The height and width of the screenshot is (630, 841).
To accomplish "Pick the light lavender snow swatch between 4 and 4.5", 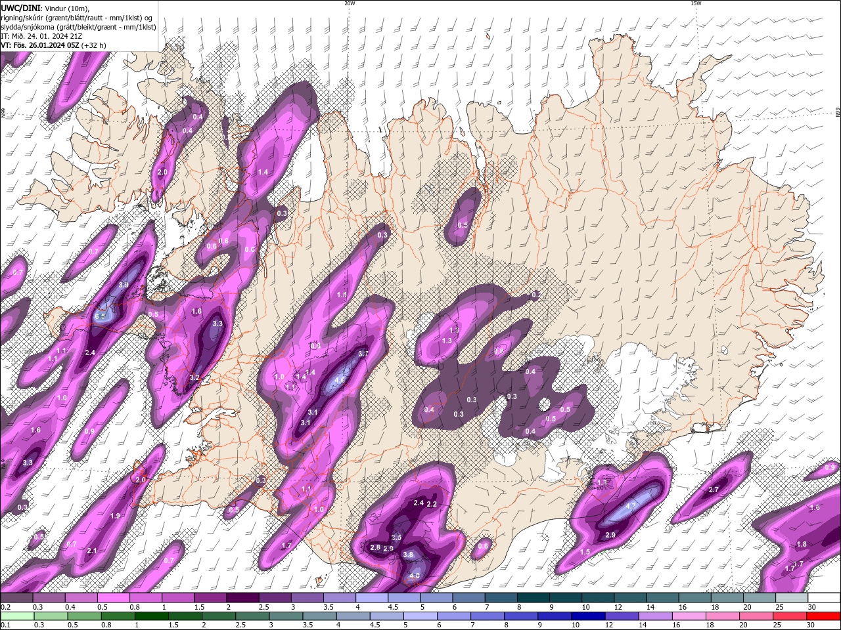I will (x=371, y=598).
